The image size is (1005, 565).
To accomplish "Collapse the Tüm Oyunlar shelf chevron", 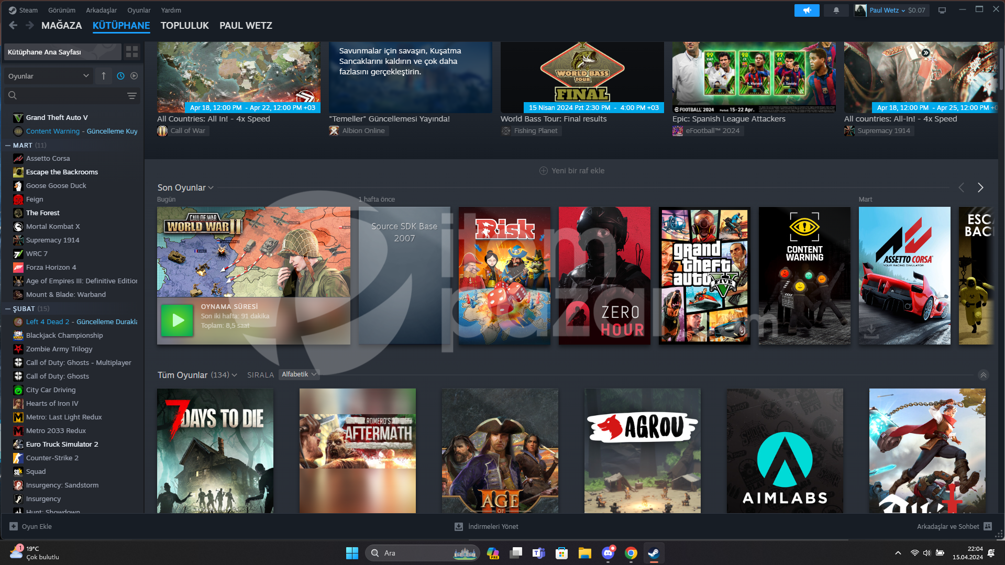I will click(983, 375).
